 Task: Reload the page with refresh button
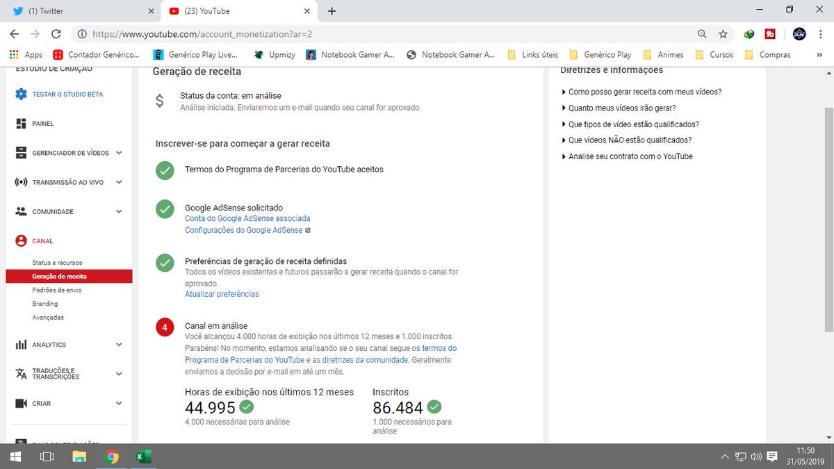pyautogui.click(x=56, y=33)
